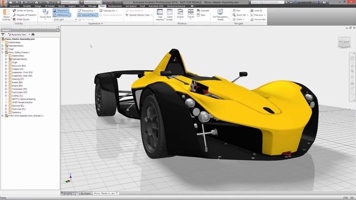356x200 pixels.
Task: Click the Get Started ribbon tab
Action: pos(131,6)
